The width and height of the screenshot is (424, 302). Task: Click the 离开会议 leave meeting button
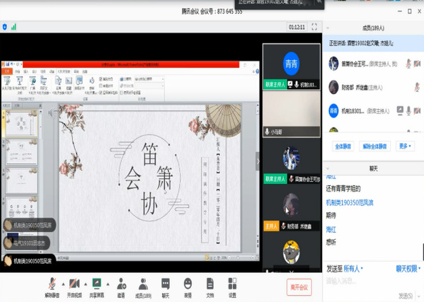coord(299,287)
